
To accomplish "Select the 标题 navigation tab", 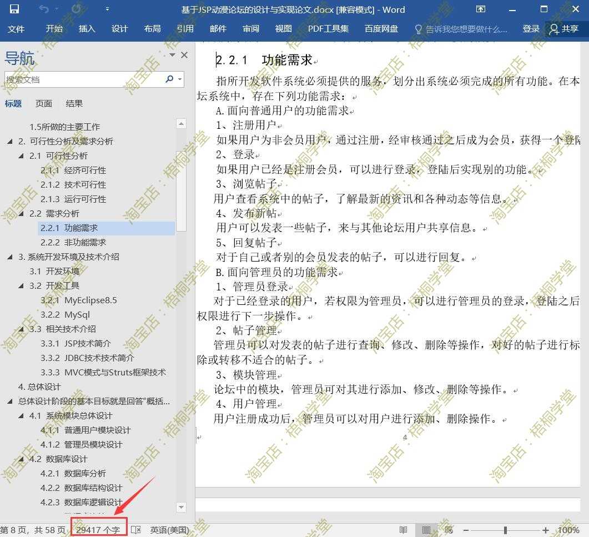I will [13, 104].
